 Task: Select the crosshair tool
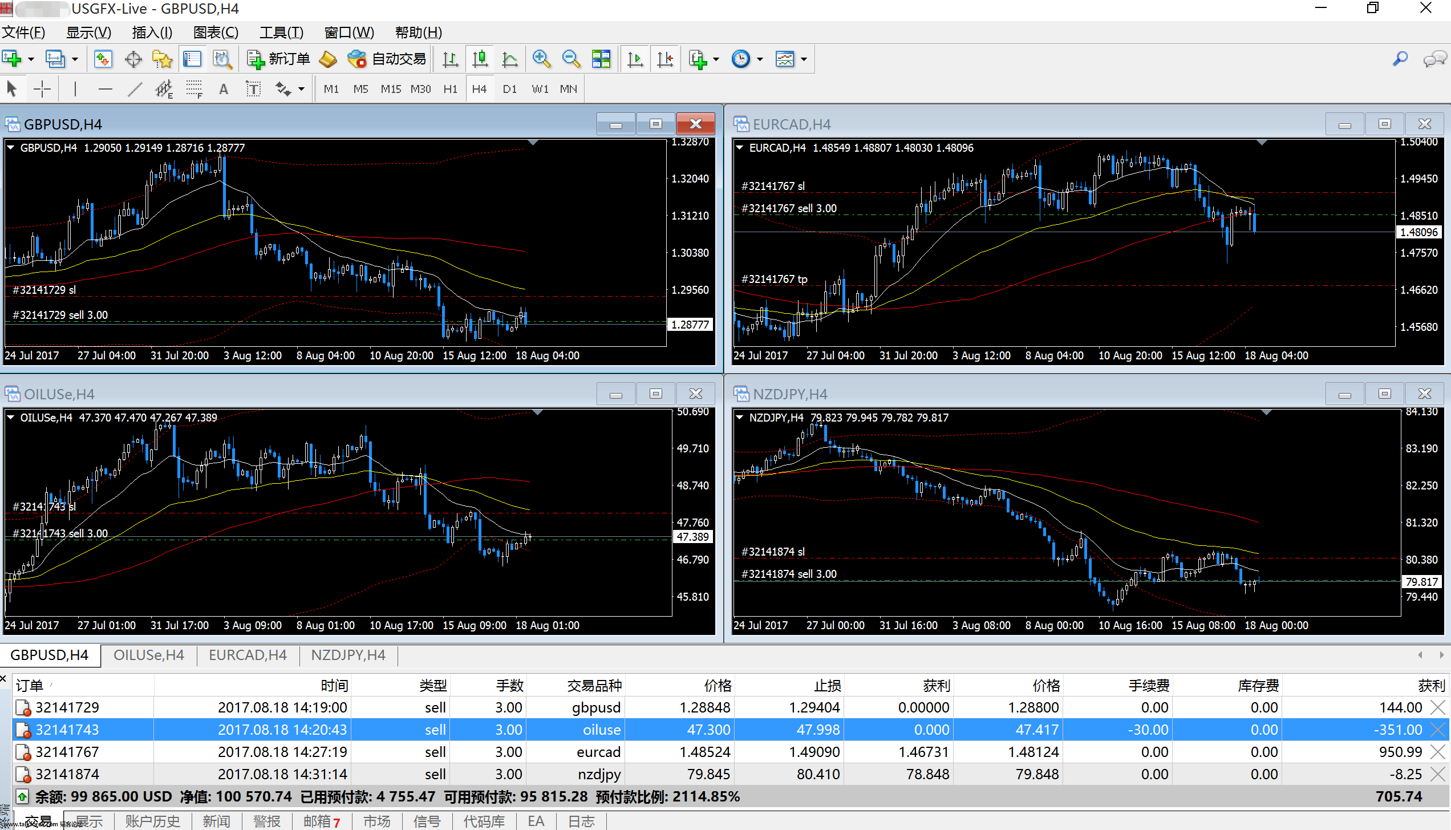(x=42, y=89)
